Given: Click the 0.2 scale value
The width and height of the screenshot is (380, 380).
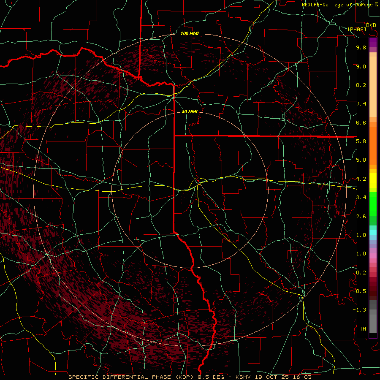Looking at the screenshot, I should (x=361, y=273).
